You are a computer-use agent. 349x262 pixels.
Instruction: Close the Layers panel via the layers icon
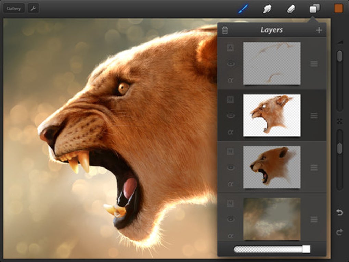314,9
